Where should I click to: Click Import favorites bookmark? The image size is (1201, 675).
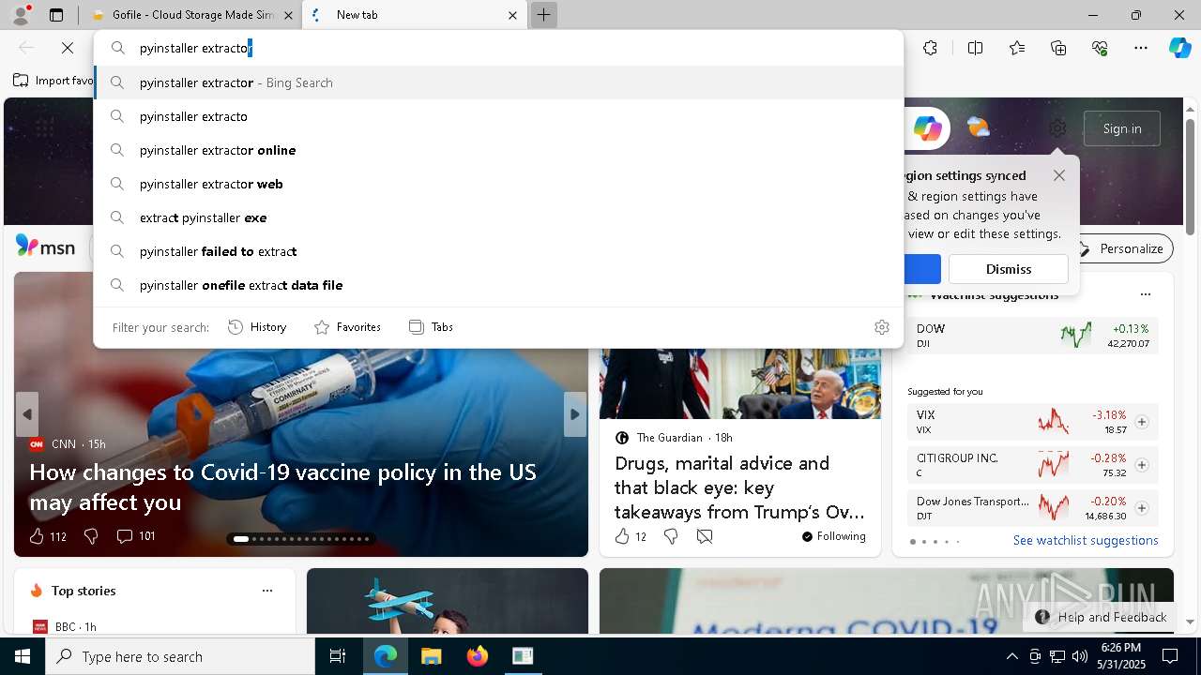[53, 81]
